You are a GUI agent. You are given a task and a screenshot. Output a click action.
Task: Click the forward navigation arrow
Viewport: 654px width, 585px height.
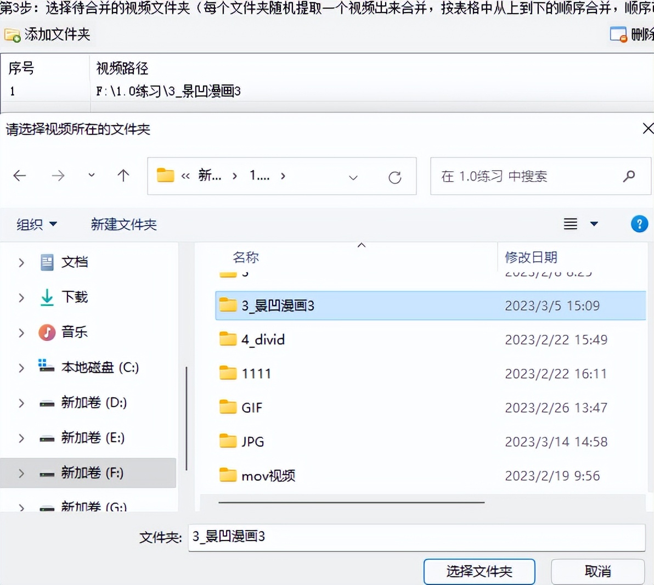coord(58,176)
